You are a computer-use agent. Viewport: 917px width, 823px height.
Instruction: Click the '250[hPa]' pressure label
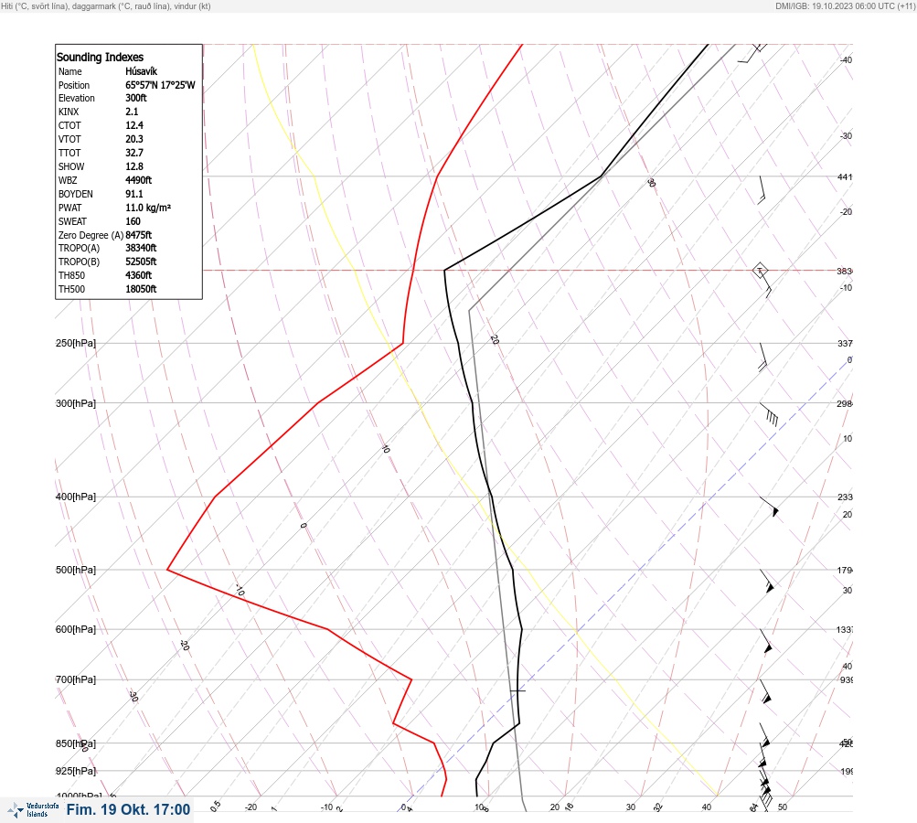coord(76,343)
